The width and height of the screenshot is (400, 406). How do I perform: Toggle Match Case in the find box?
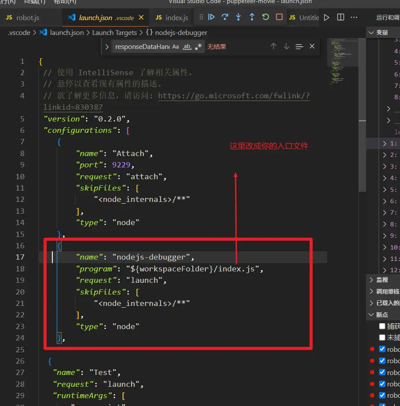(x=175, y=46)
